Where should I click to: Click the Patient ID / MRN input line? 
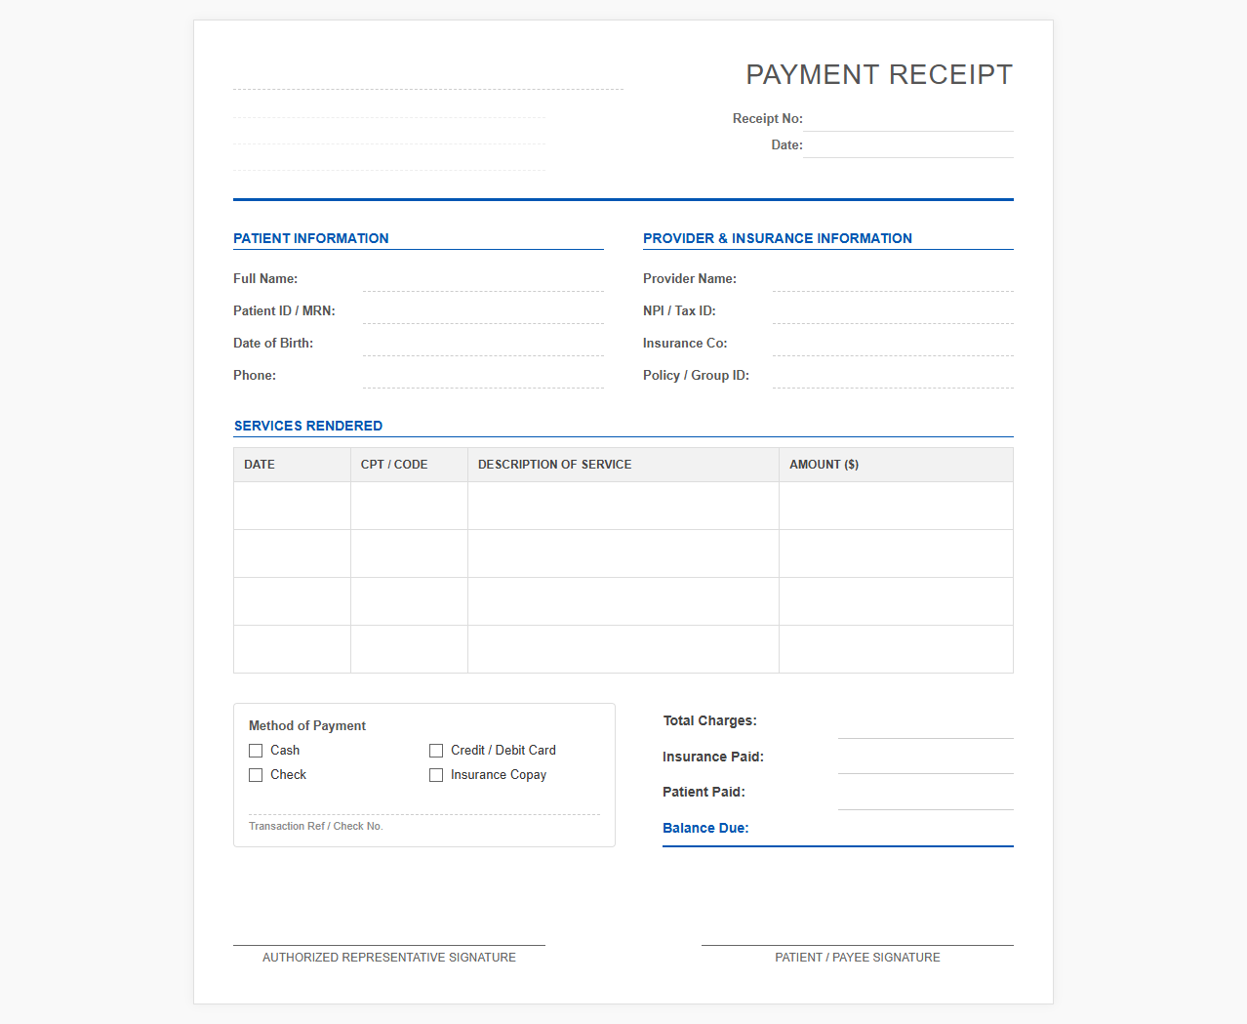(x=483, y=311)
